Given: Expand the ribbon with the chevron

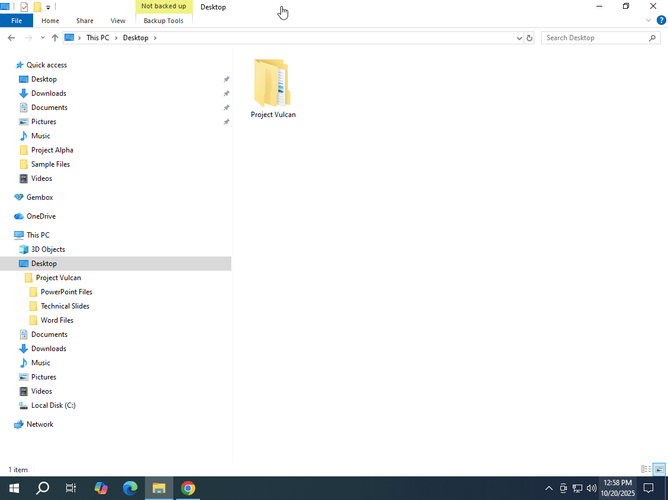Looking at the screenshot, I should point(648,21).
